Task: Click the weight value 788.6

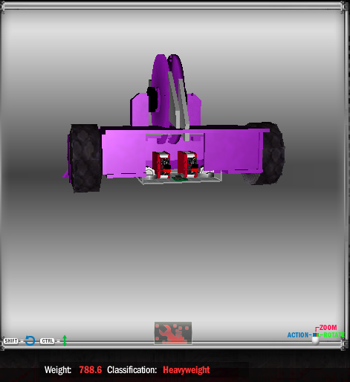Action: pyautogui.click(x=91, y=370)
